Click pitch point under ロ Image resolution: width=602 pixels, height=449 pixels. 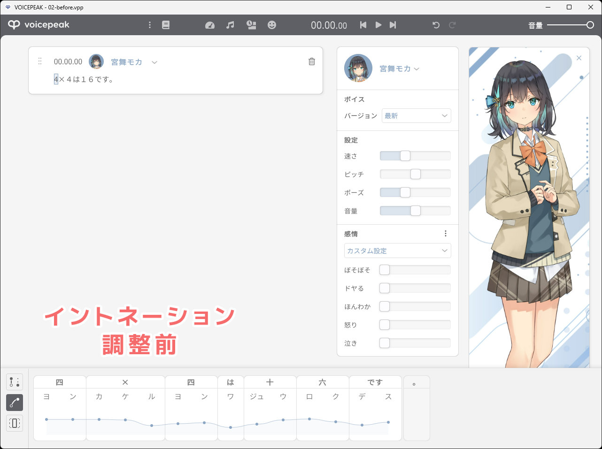click(309, 419)
